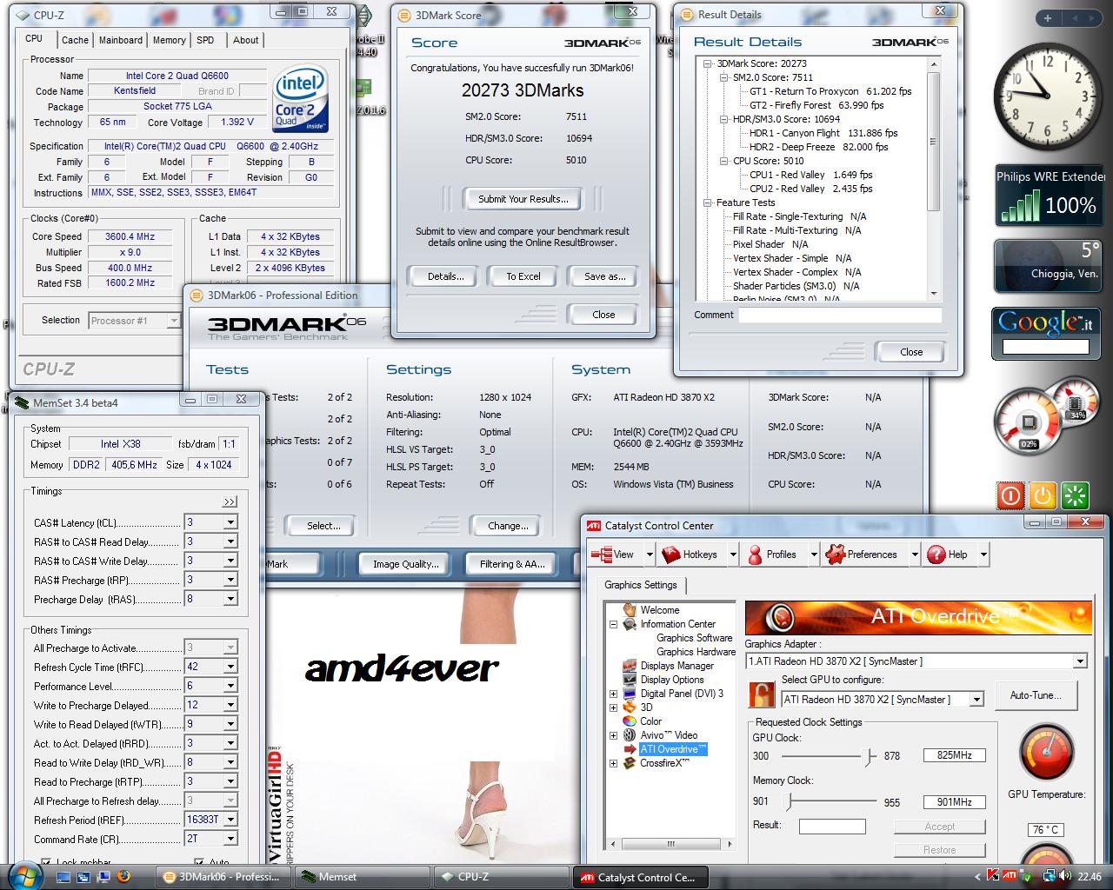Click the 3D cubes icon in Catalyst tree

630,707
